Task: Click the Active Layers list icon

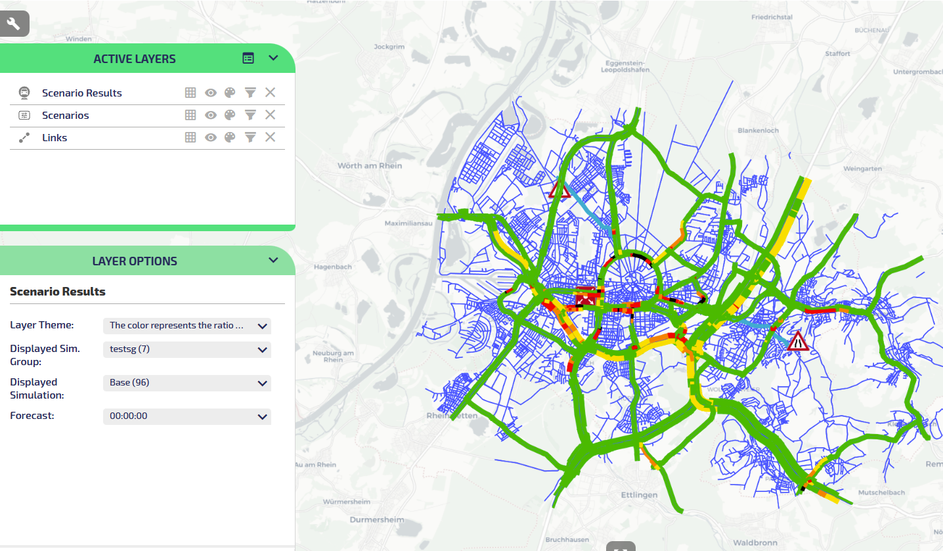Action: pyautogui.click(x=248, y=58)
